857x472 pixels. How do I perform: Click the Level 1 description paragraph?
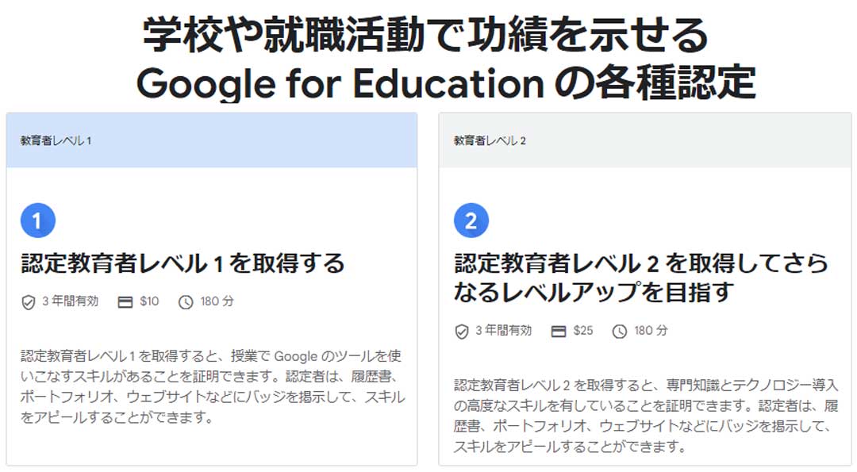coord(213,387)
